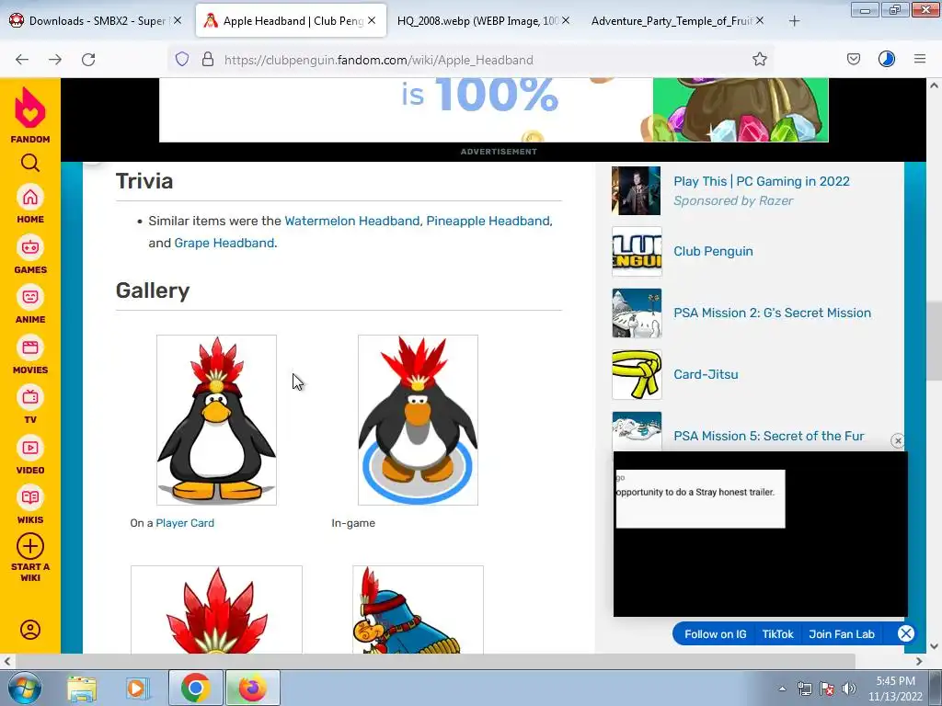Click the site security padlock icon
This screenshot has height=706, width=942.
click(x=208, y=59)
